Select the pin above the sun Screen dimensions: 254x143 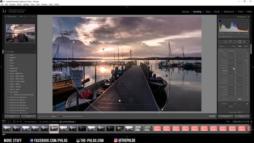(x=103, y=49)
